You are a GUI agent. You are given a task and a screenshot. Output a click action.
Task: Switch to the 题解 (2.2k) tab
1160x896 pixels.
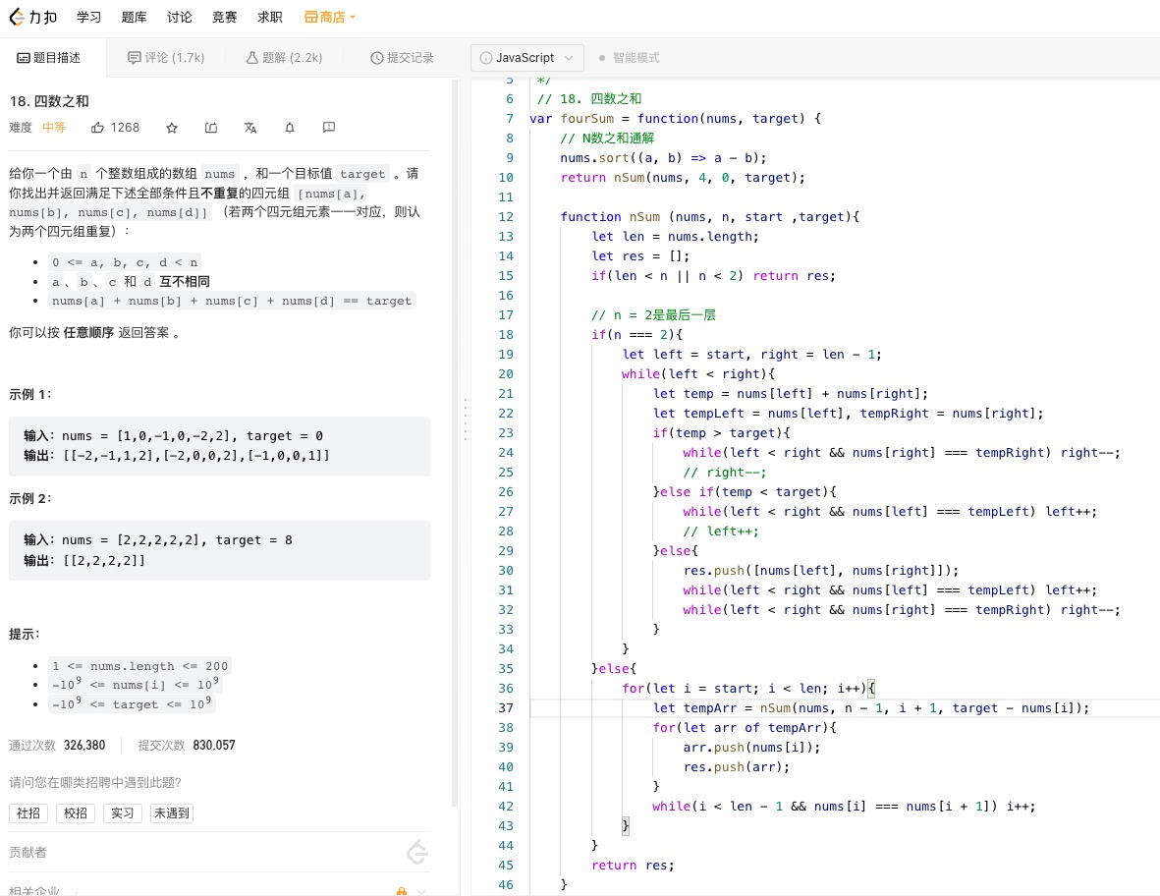tap(284, 58)
